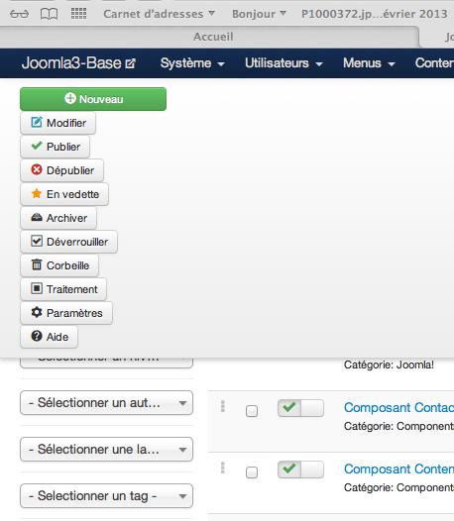Grab the Composant Contact row reorder handle
The width and height of the screenshot is (454, 521).
pos(223,406)
